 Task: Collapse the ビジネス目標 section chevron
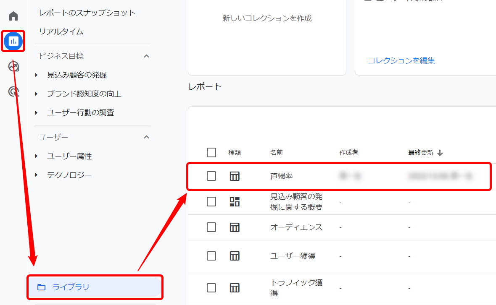pos(146,56)
